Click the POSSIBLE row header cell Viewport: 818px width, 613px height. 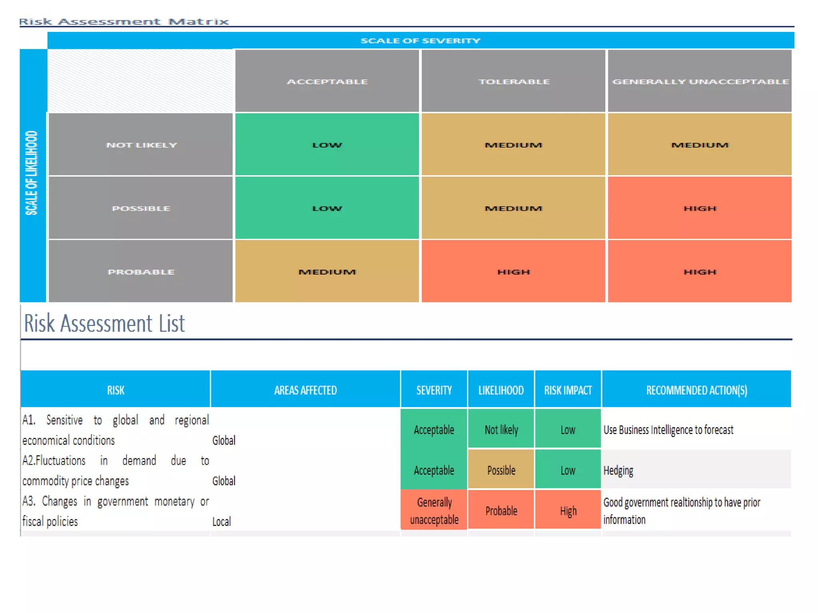tap(141, 208)
